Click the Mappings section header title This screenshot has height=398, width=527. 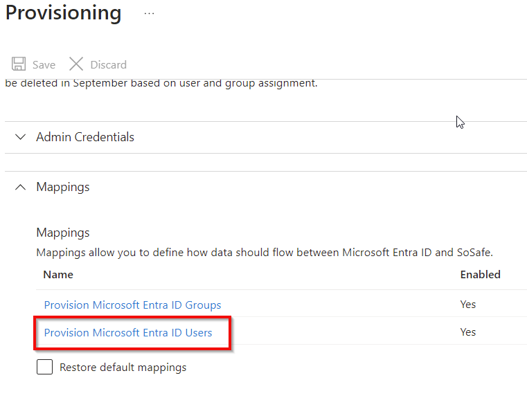tap(63, 187)
